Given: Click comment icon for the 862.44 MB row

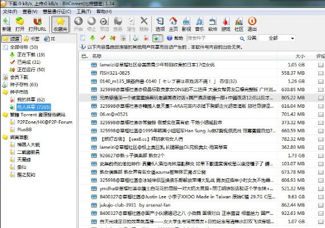Looking at the screenshot, I should [x=320, y=205].
